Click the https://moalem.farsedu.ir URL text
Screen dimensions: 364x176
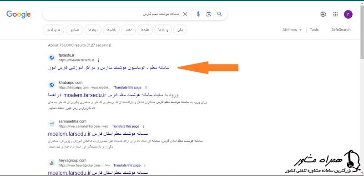coord(76,60)
